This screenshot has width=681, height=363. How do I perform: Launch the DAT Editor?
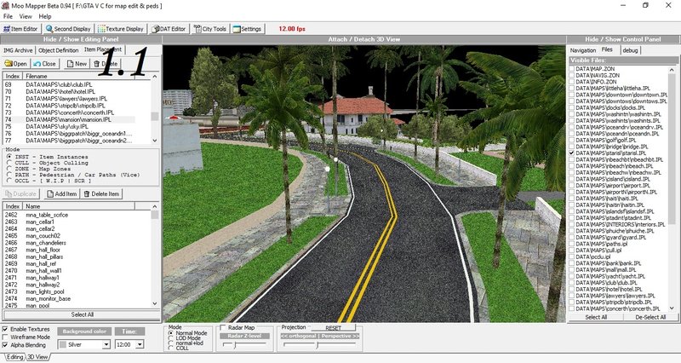(x=169, y=29)
